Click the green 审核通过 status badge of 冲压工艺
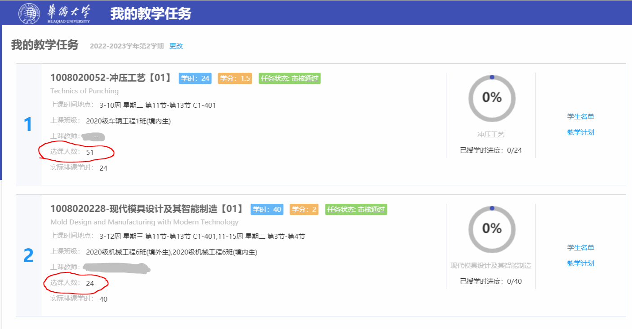 (x=289, y=79)
